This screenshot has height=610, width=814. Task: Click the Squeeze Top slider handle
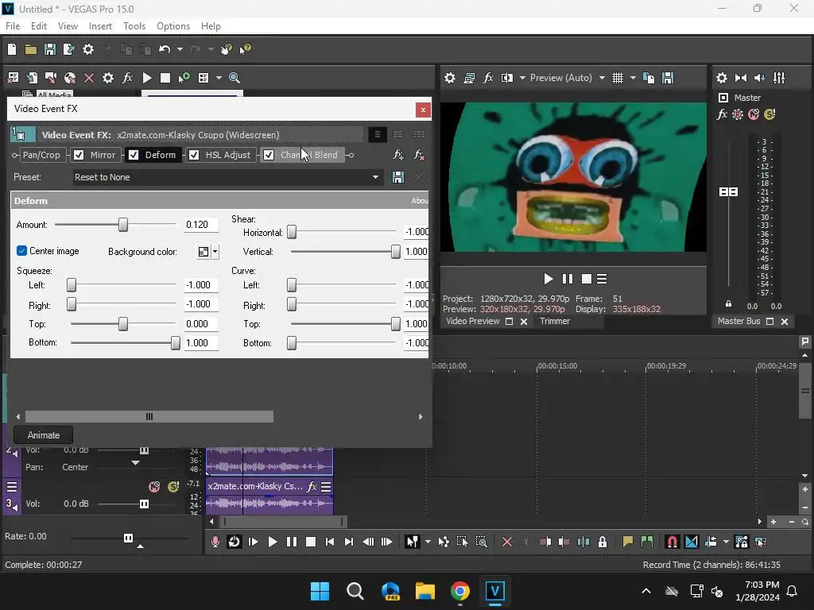pyautogui.click(x=123, y=324)
